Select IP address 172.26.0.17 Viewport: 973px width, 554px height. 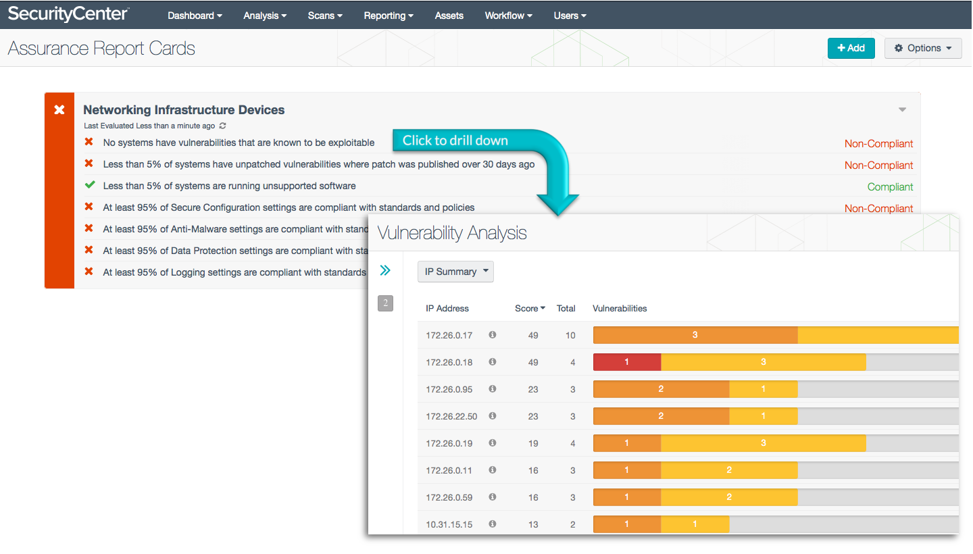(449, 335)
